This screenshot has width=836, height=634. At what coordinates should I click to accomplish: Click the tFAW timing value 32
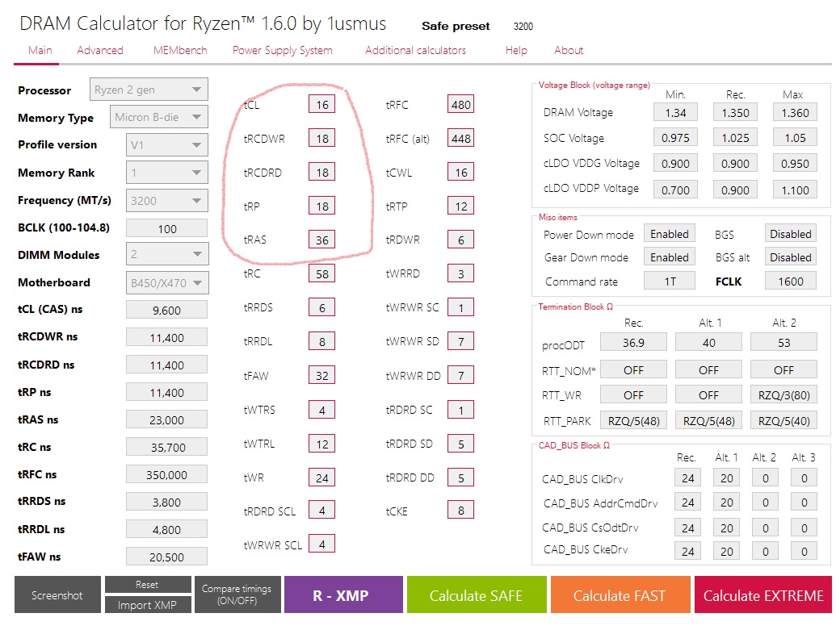coord(322,375)
